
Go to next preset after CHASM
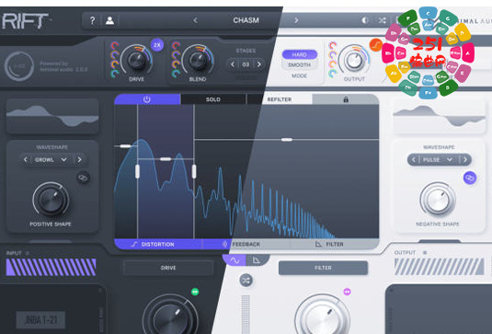tap(296, 20)
